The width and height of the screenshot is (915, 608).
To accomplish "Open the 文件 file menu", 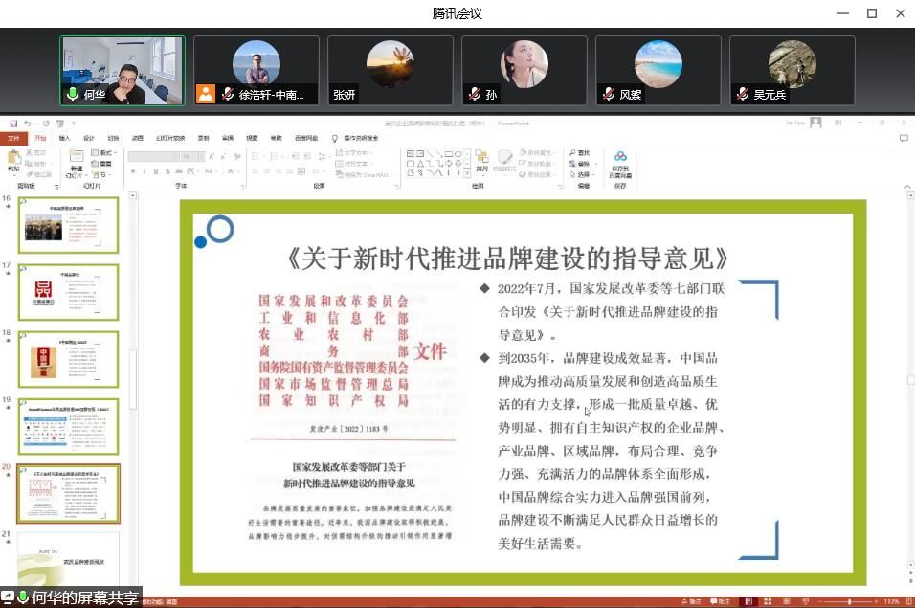I will click(13, 138).
